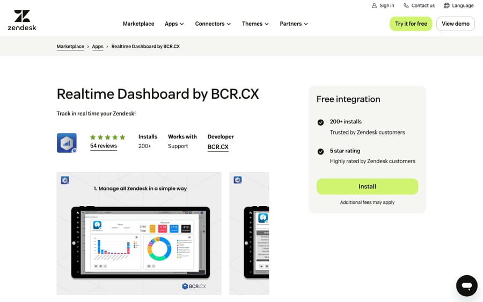Screen dimensions: 483x302
Task: Open the chat widget bubble
Action: 467,286
